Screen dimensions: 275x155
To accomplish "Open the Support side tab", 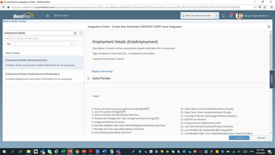I will click(x=272, y=79).
